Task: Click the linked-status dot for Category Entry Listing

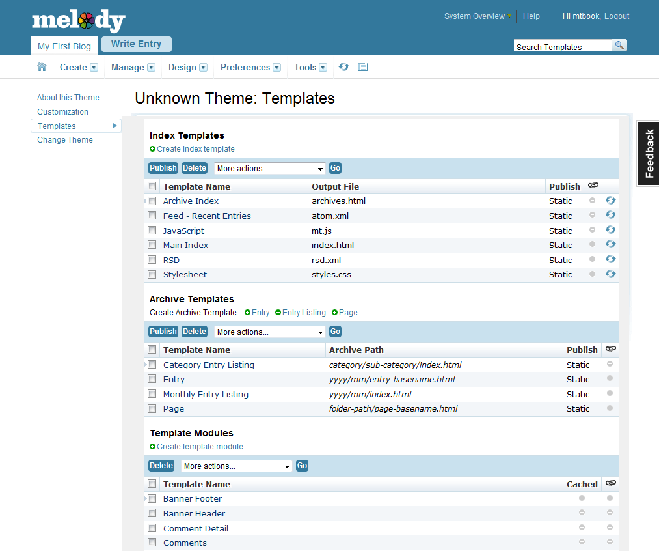Action: pyautogui.click(x=610, y=364)
